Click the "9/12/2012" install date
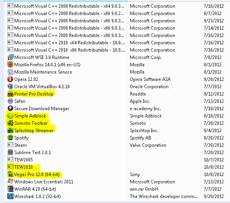This screenshot has width=230, height=203. (214, 94)
